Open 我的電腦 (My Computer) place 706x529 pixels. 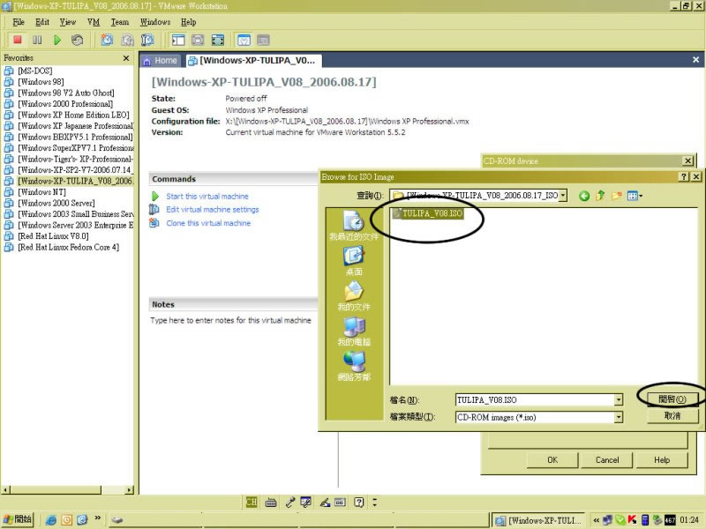click(x=354, y=332)
